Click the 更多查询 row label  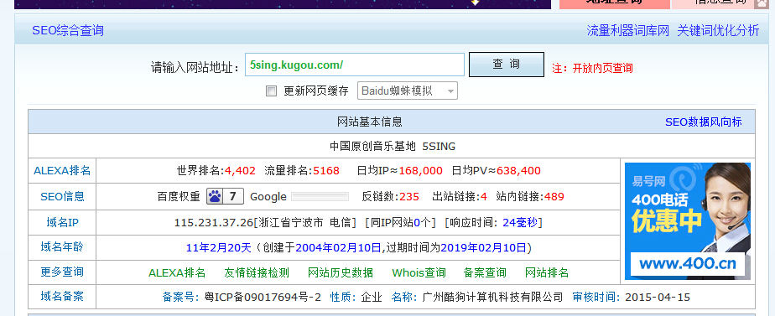pyautogui.click(x=62, y=272)
